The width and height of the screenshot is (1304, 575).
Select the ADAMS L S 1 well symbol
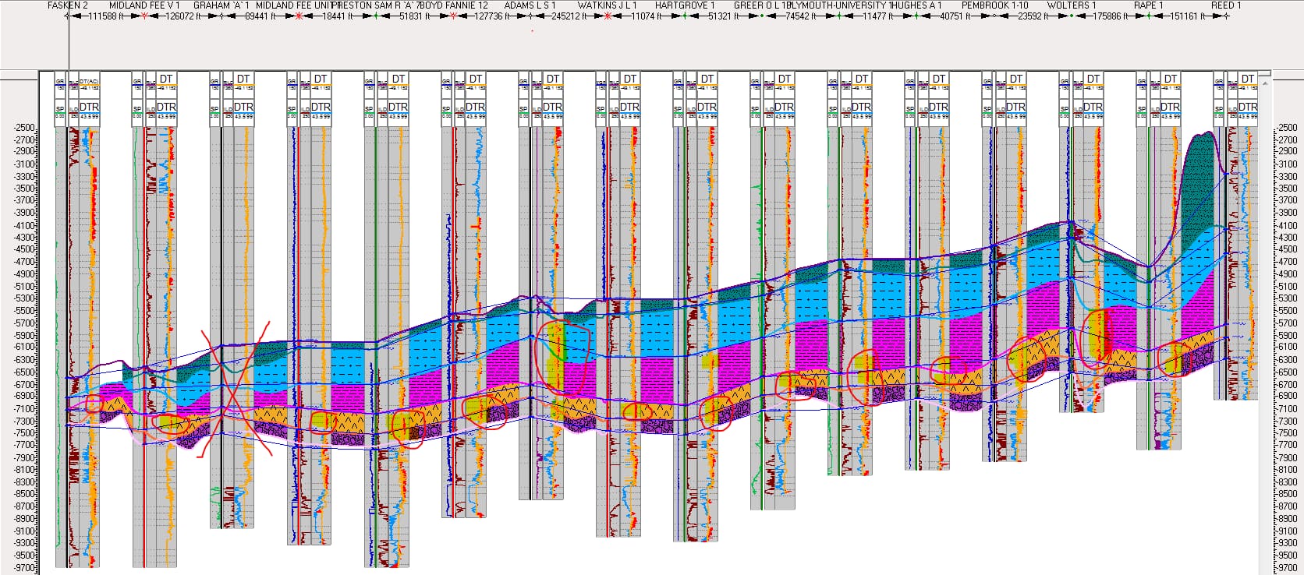(x=530, y=16)
